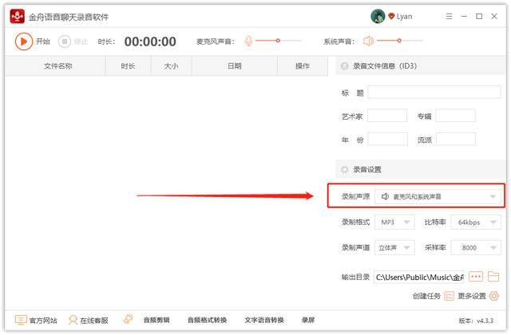
Task: Select the 8000 sample rate dropdown
Action: point(476,247)
